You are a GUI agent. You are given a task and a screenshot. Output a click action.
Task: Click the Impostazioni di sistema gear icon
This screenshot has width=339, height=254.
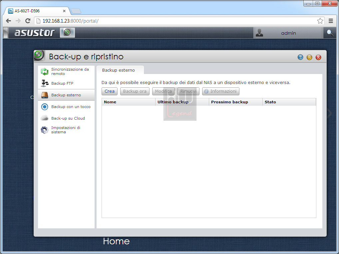45,130
